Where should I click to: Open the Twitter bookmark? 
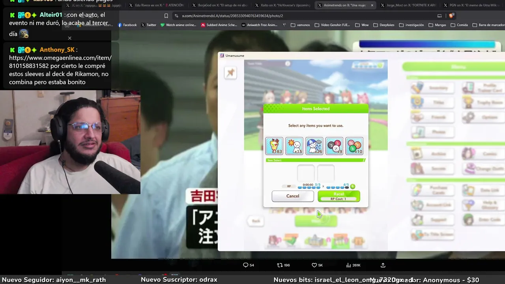coord(148,25)
